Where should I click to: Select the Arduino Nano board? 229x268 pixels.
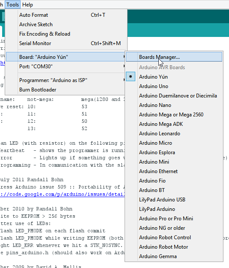point(174,105)
